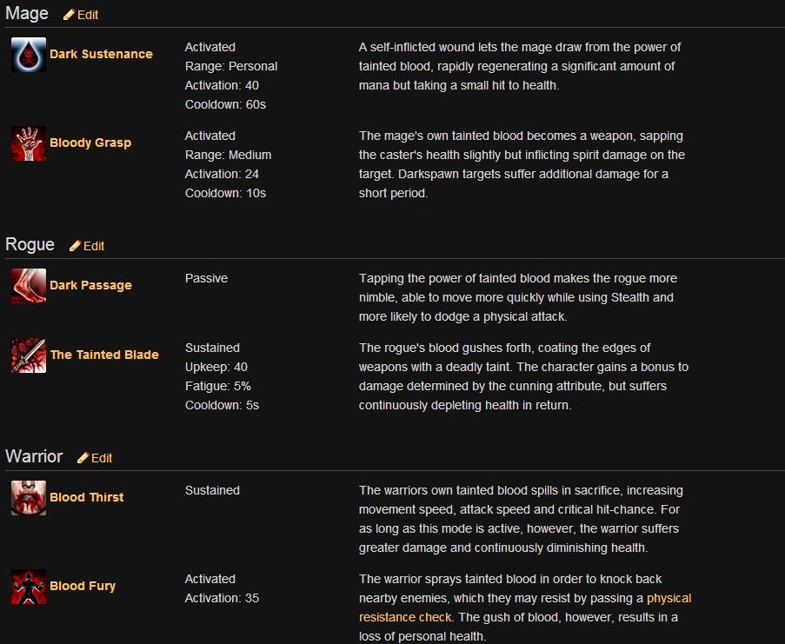Screen dimensions: 785x644
Task: Click the Bloody Grasp hand icon
Action: click(29, 143)
